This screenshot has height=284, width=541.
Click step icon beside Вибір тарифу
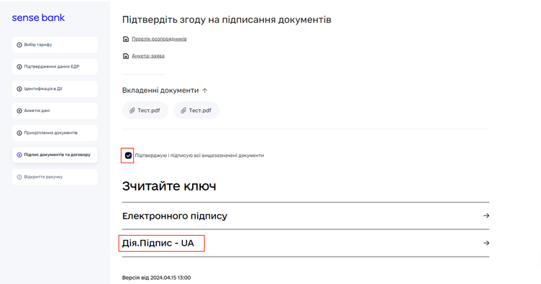(19, 45)
